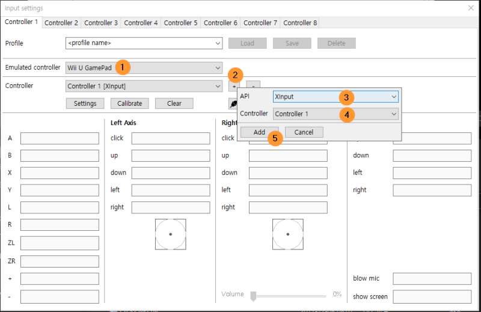
Task: Click the plug icon button beside Clear
Action: [x=233, y=103]
